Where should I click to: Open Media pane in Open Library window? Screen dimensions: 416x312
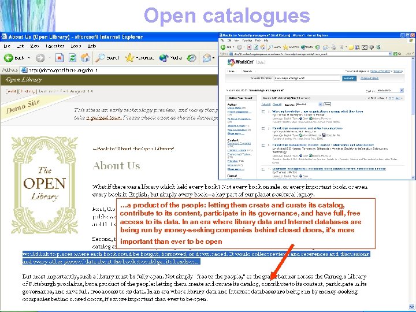point(170,58)
